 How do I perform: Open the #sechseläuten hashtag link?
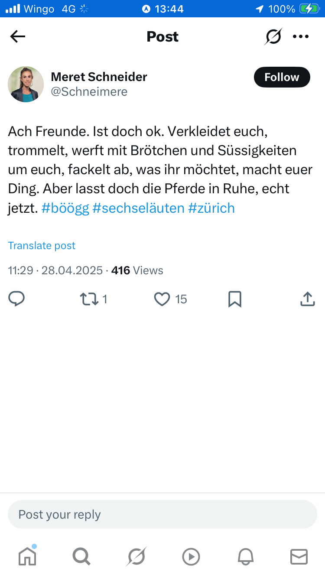[139, 208]
